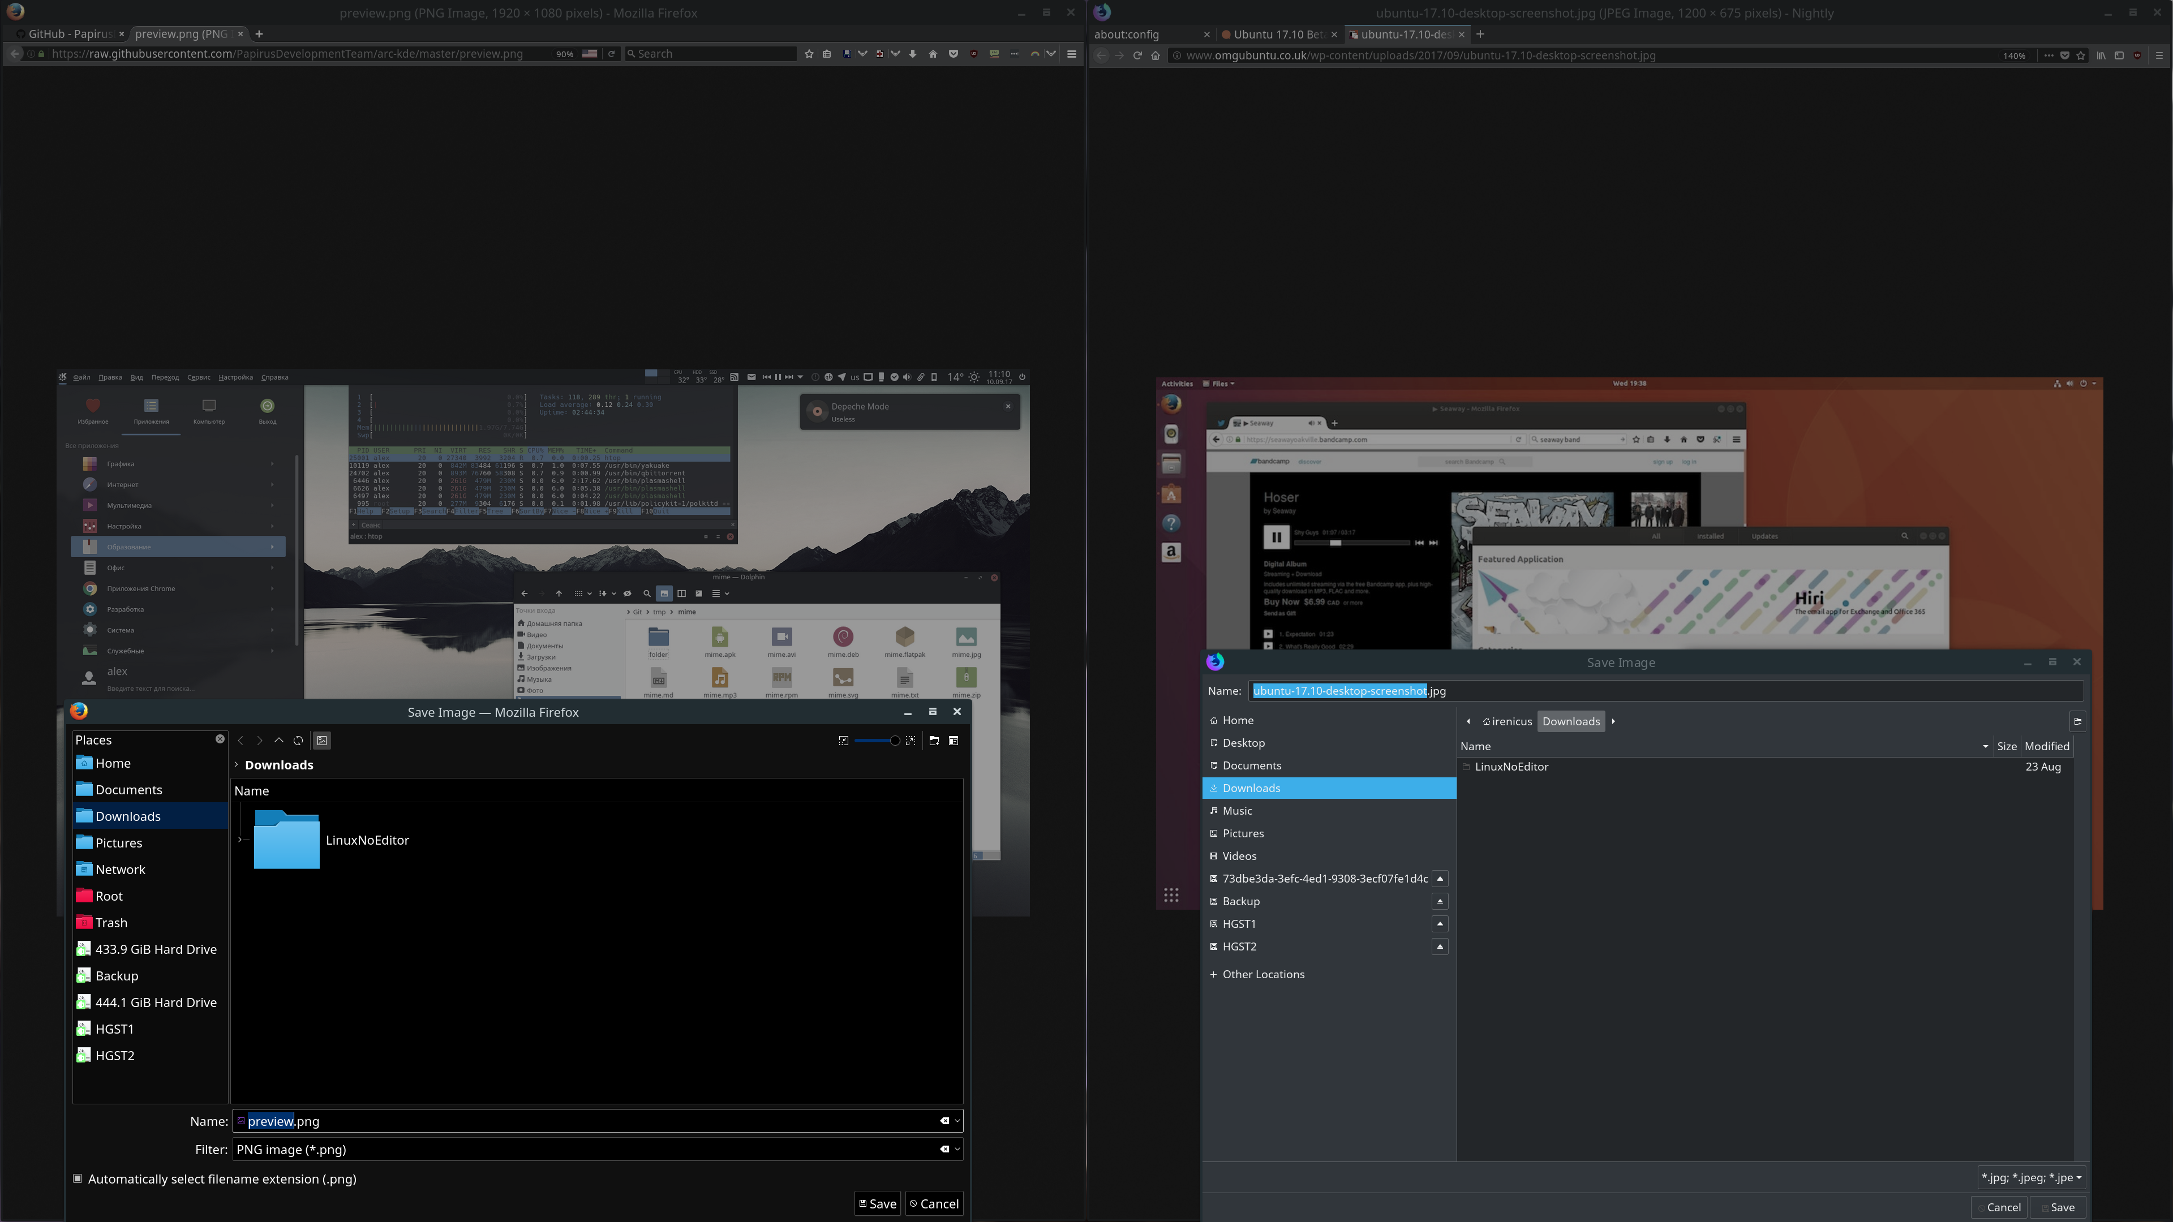Select Pictures in the Places panel
Screen dimensions: 2173x1222
tap(150, 842)
